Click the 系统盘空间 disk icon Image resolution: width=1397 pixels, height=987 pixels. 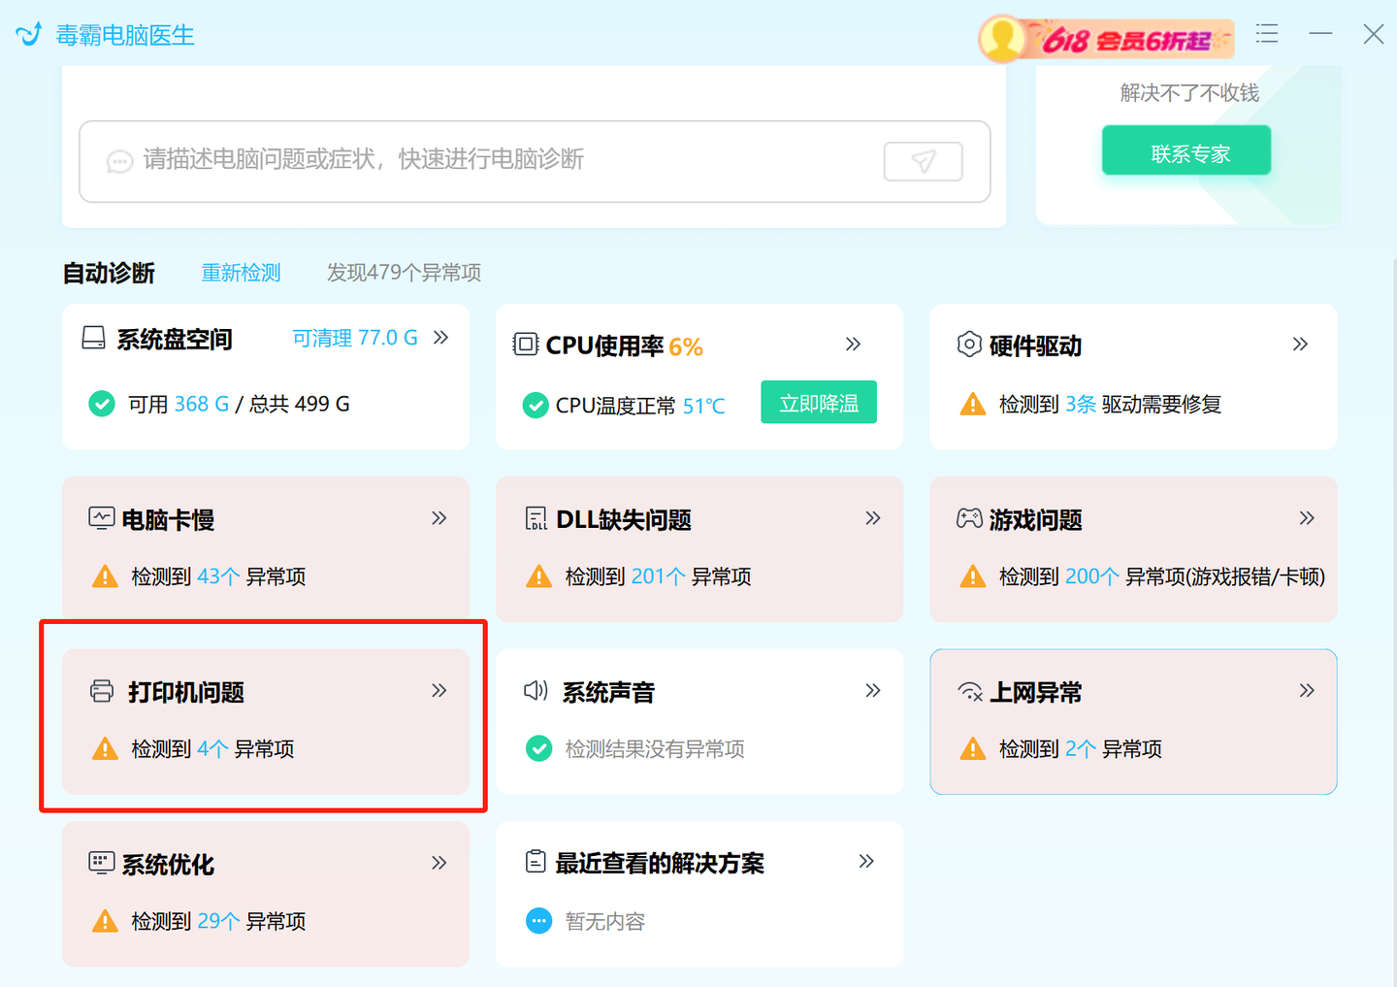tap(93, 338)
